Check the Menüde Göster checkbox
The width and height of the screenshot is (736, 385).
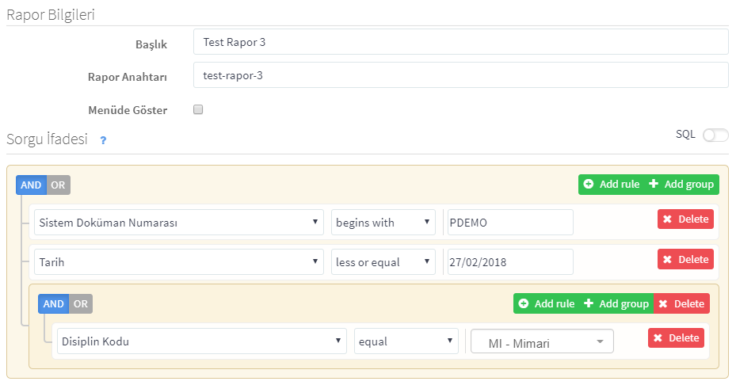(198, 109)
